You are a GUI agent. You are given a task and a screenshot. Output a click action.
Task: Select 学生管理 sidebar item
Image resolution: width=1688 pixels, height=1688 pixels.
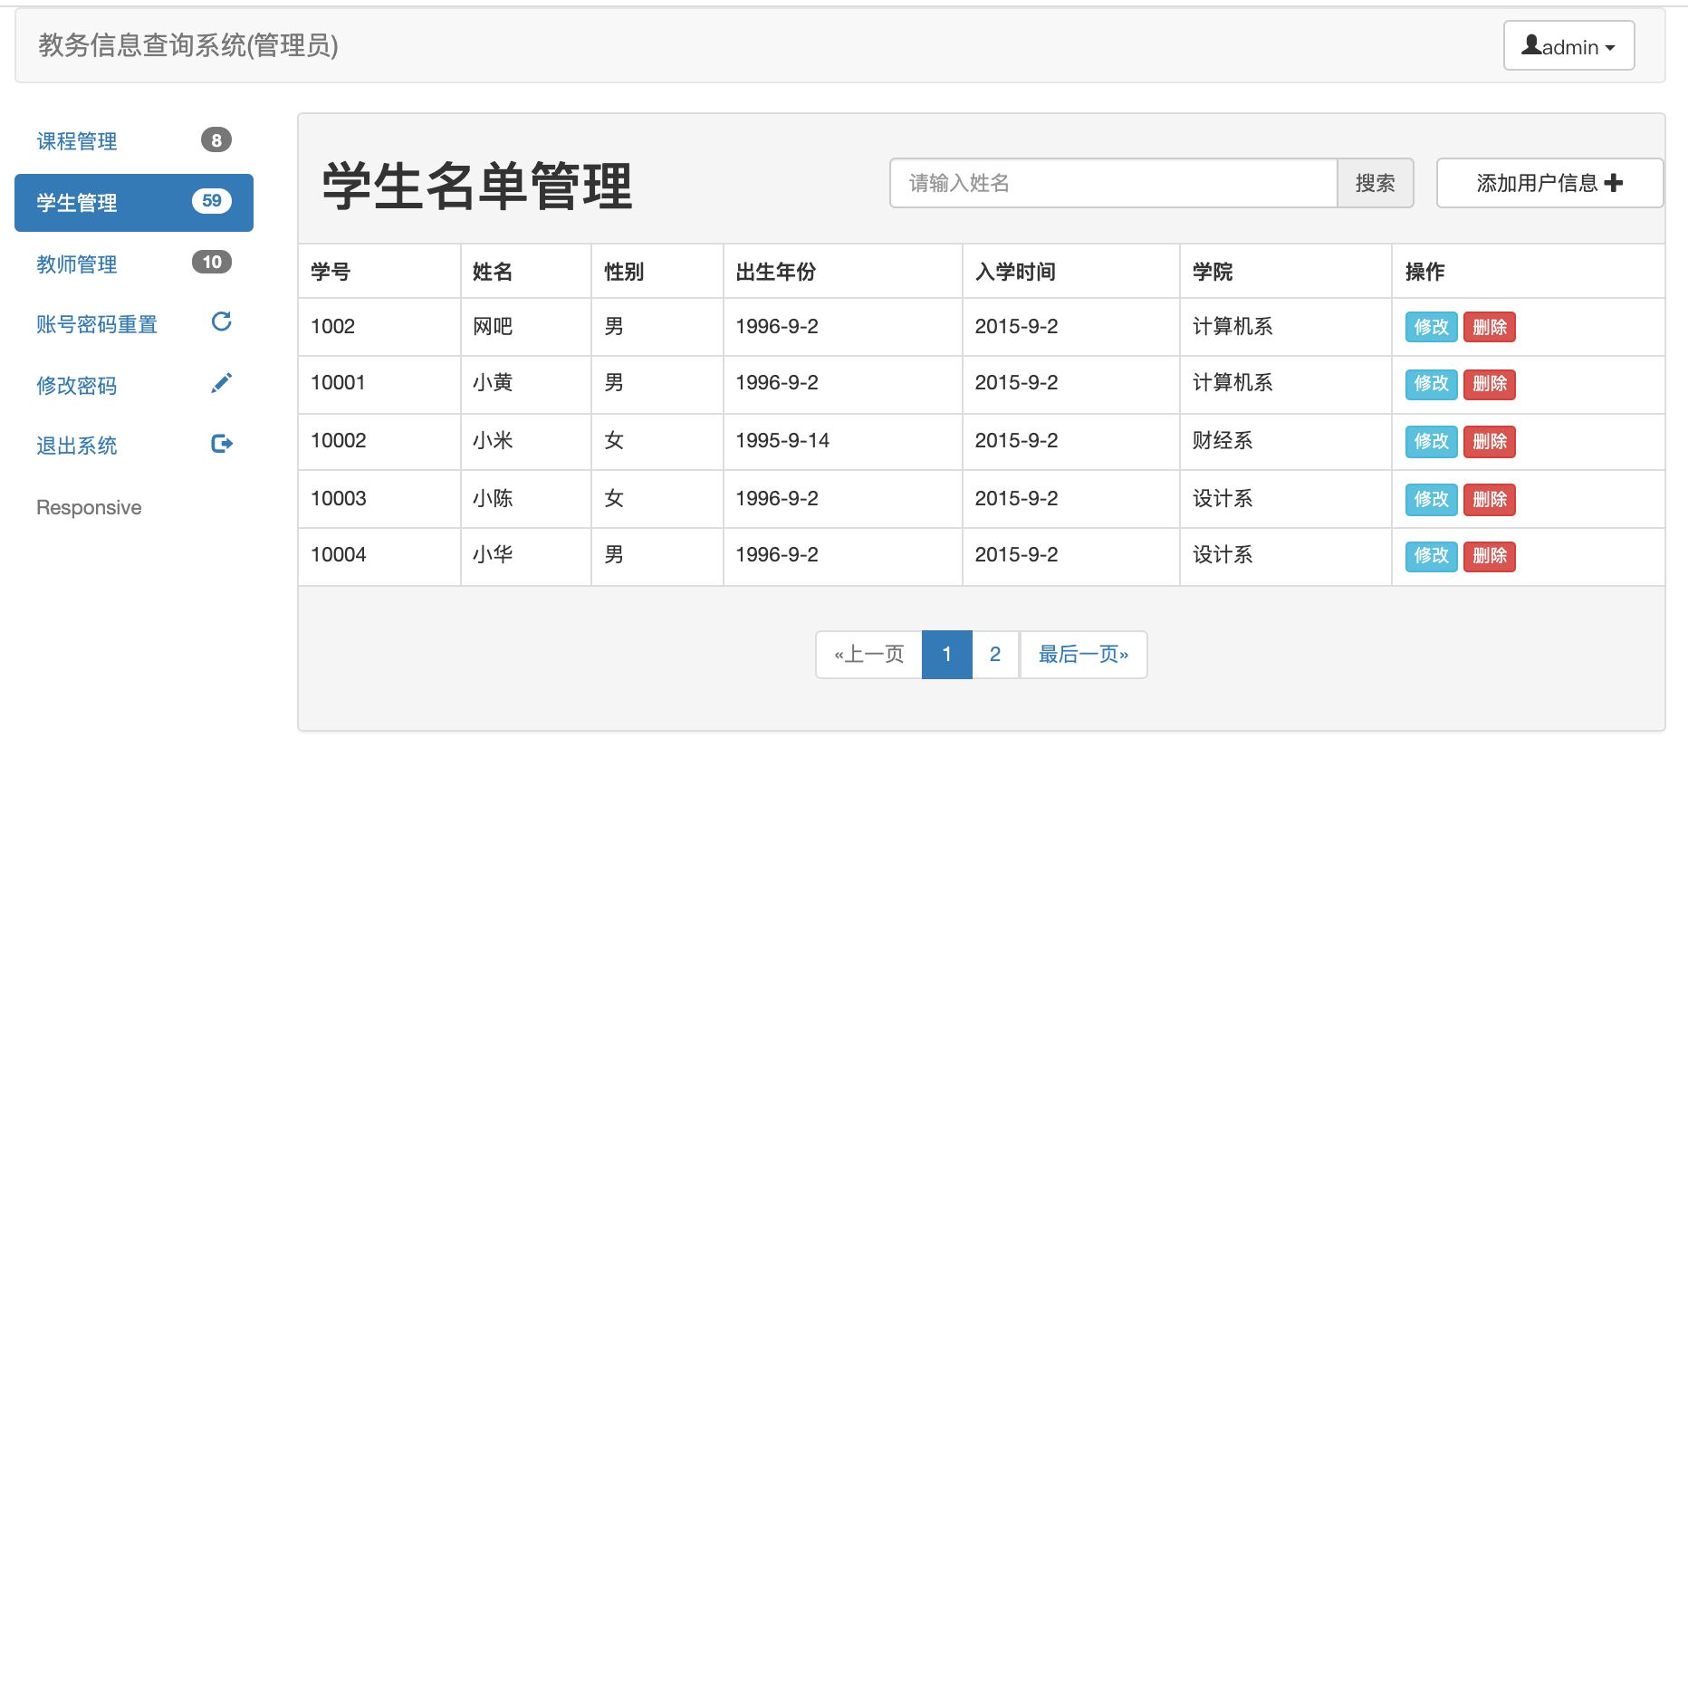(134, 203)
